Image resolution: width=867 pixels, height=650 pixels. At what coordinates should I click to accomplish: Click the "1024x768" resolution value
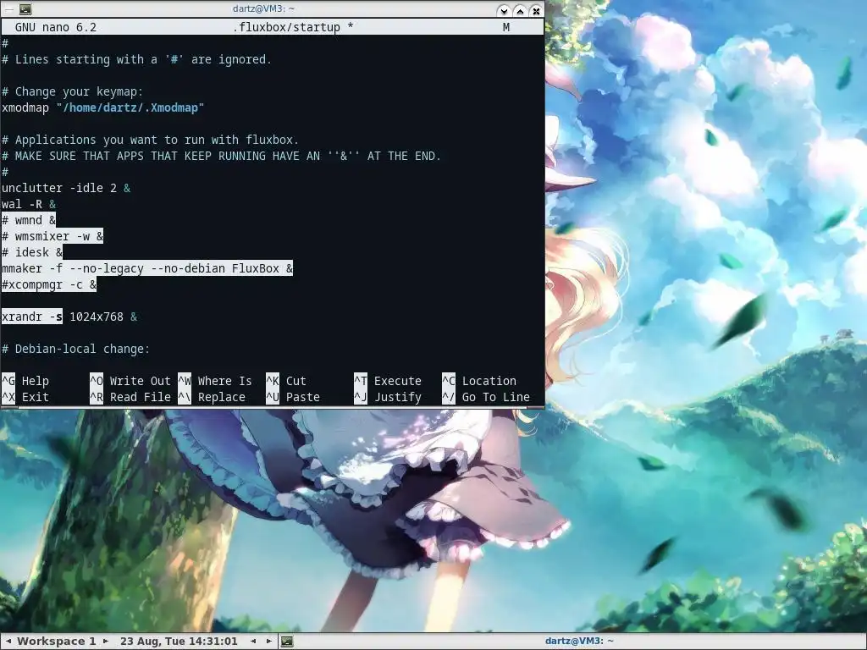[97, 317]
